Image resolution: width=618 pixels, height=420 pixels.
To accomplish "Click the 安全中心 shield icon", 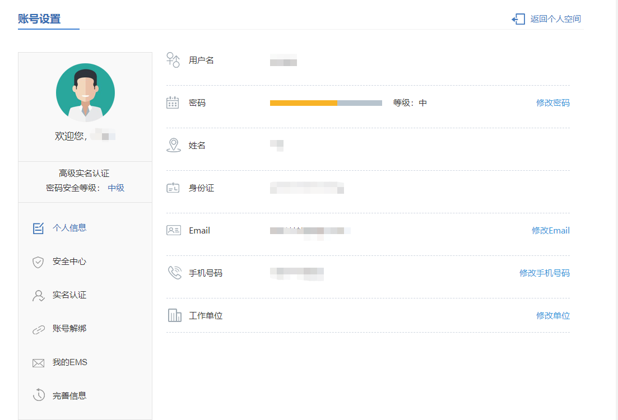I will pos(38,262).
